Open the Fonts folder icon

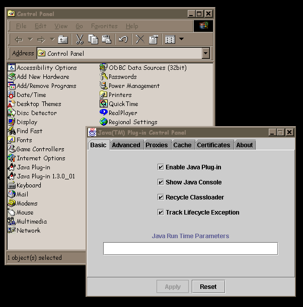point(12,140)
